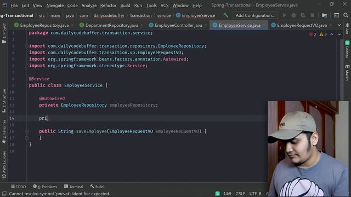
Task: Click green Codota icon in status bar
Action: [217, 194]
